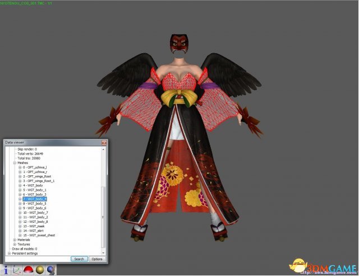The width and height of the screenshot is (359, 276).
Task: Expand the Textures node
Action: 15,245
